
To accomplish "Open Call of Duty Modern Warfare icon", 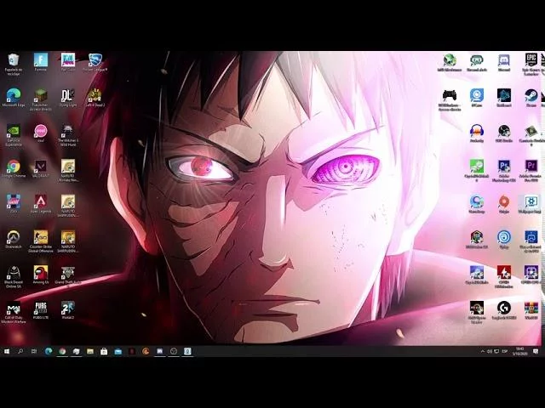I will tap(14, 312).
